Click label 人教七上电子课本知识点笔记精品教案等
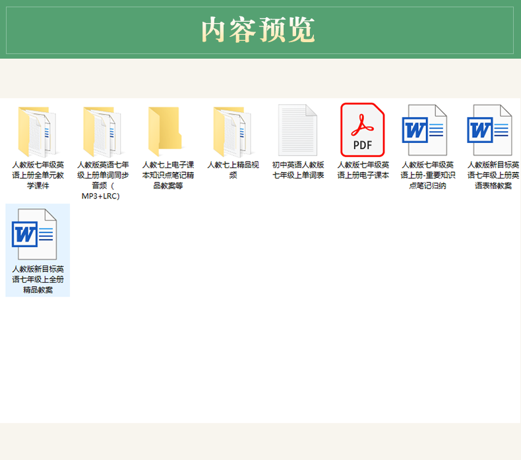This screenshot has width=521, height=460. coord(168,175)
